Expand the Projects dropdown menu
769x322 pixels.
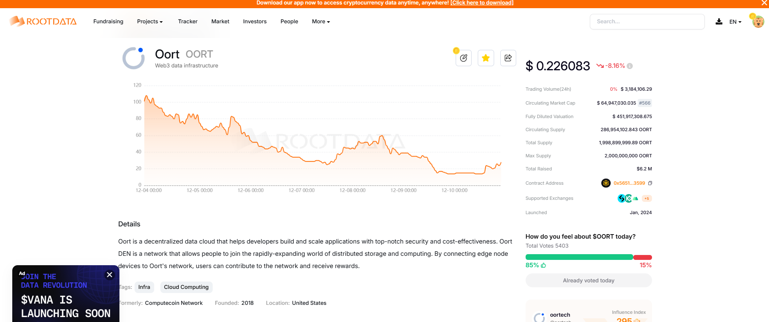pos(150,21)
